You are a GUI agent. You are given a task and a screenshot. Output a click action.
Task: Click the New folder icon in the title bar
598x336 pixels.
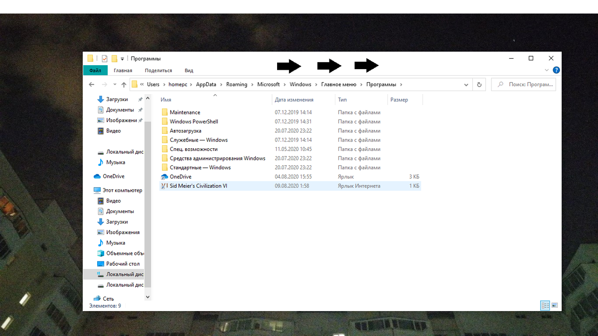115,59
